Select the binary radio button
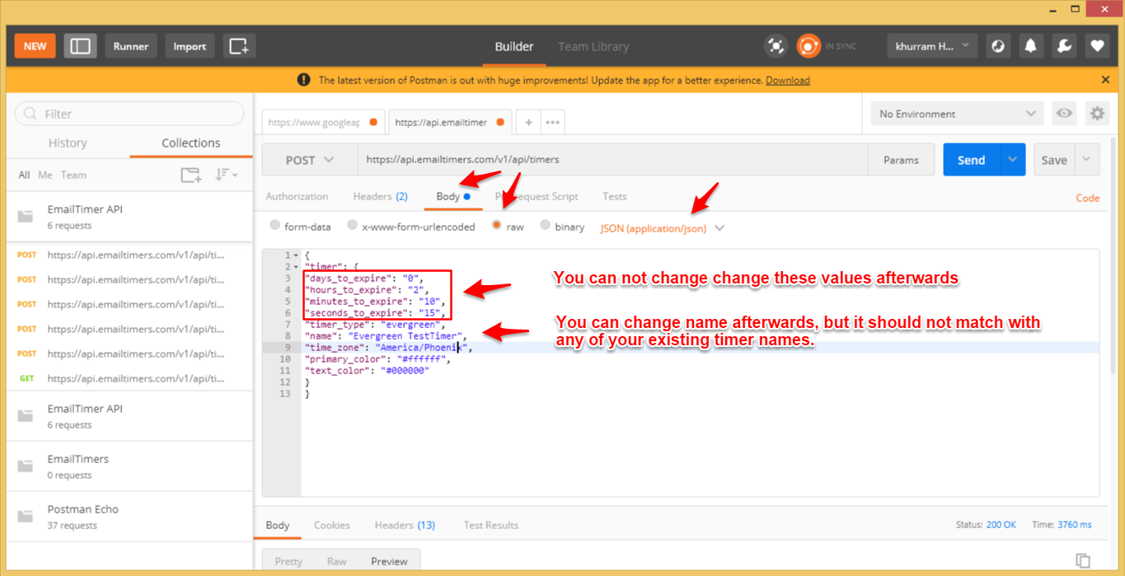Viewport: 1125px width, 576px height. (x=545, y=226)
